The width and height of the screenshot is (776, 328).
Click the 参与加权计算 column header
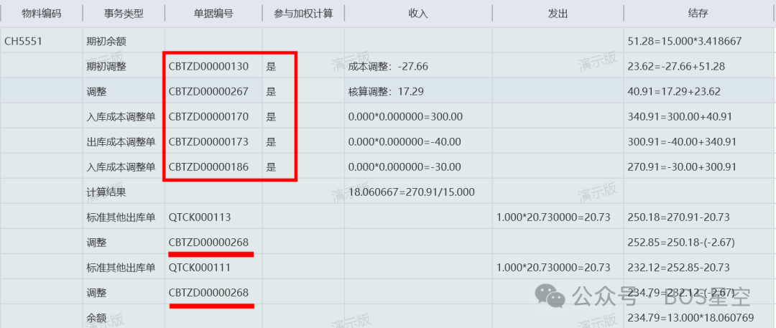click(303, 14)
